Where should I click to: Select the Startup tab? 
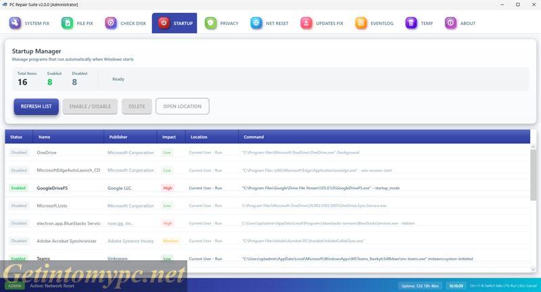pyautogui.click(x=174, y=23)
